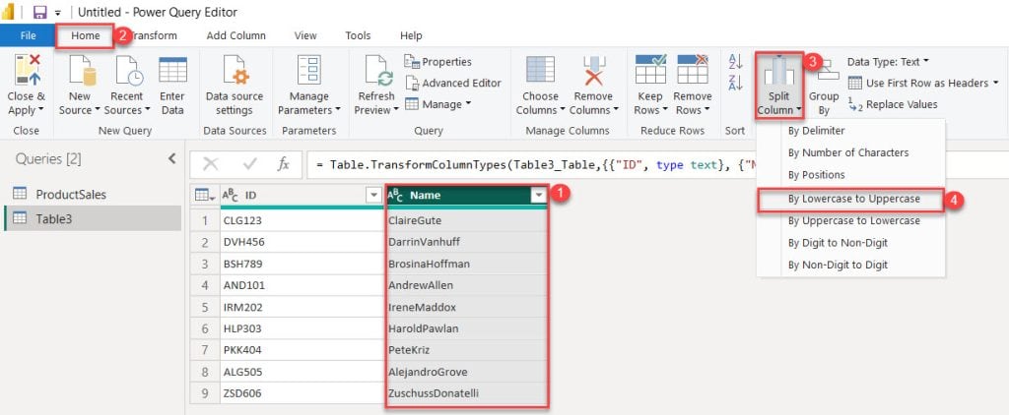Select By Non-Digit to Digit
The image size is (1009, 415).
pos(850,265)
